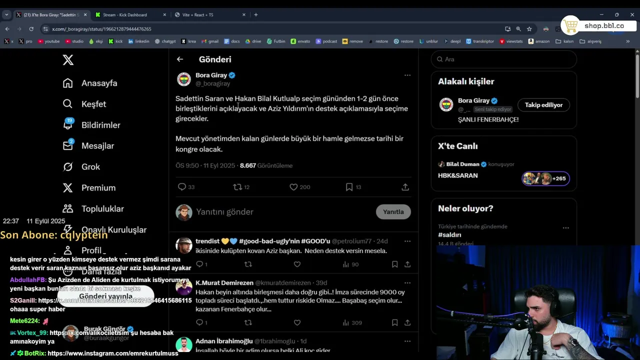Open Keşfet search page
Viewport: 640px width, 360px height.
84,104
